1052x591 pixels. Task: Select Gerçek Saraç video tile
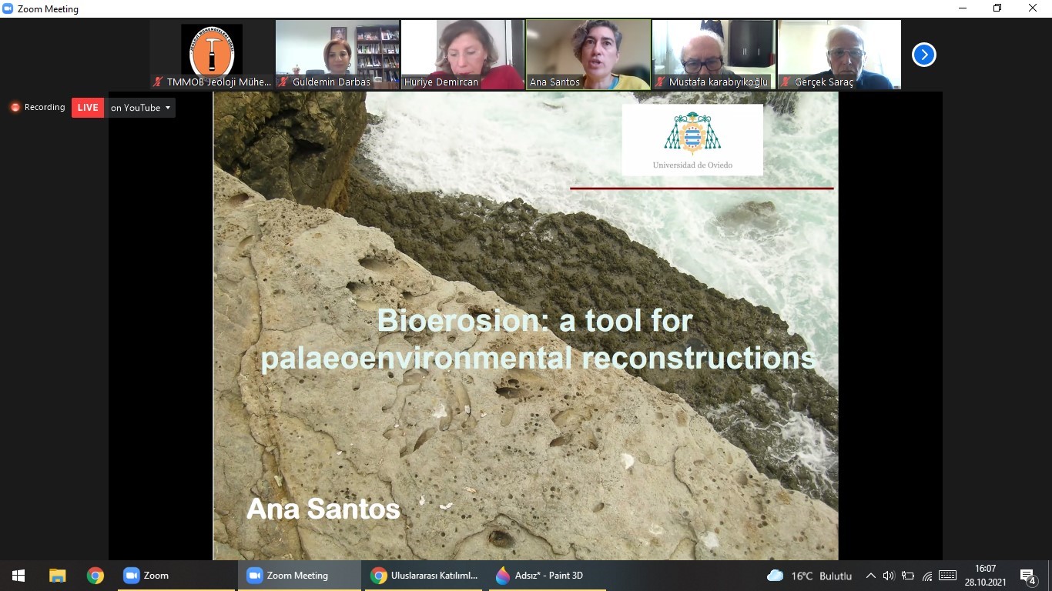click(839, 54)
